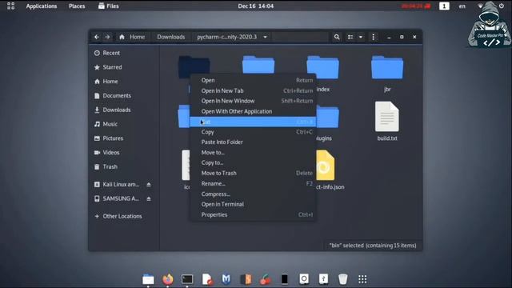Open view options dropdown arrow

[361, 37]
